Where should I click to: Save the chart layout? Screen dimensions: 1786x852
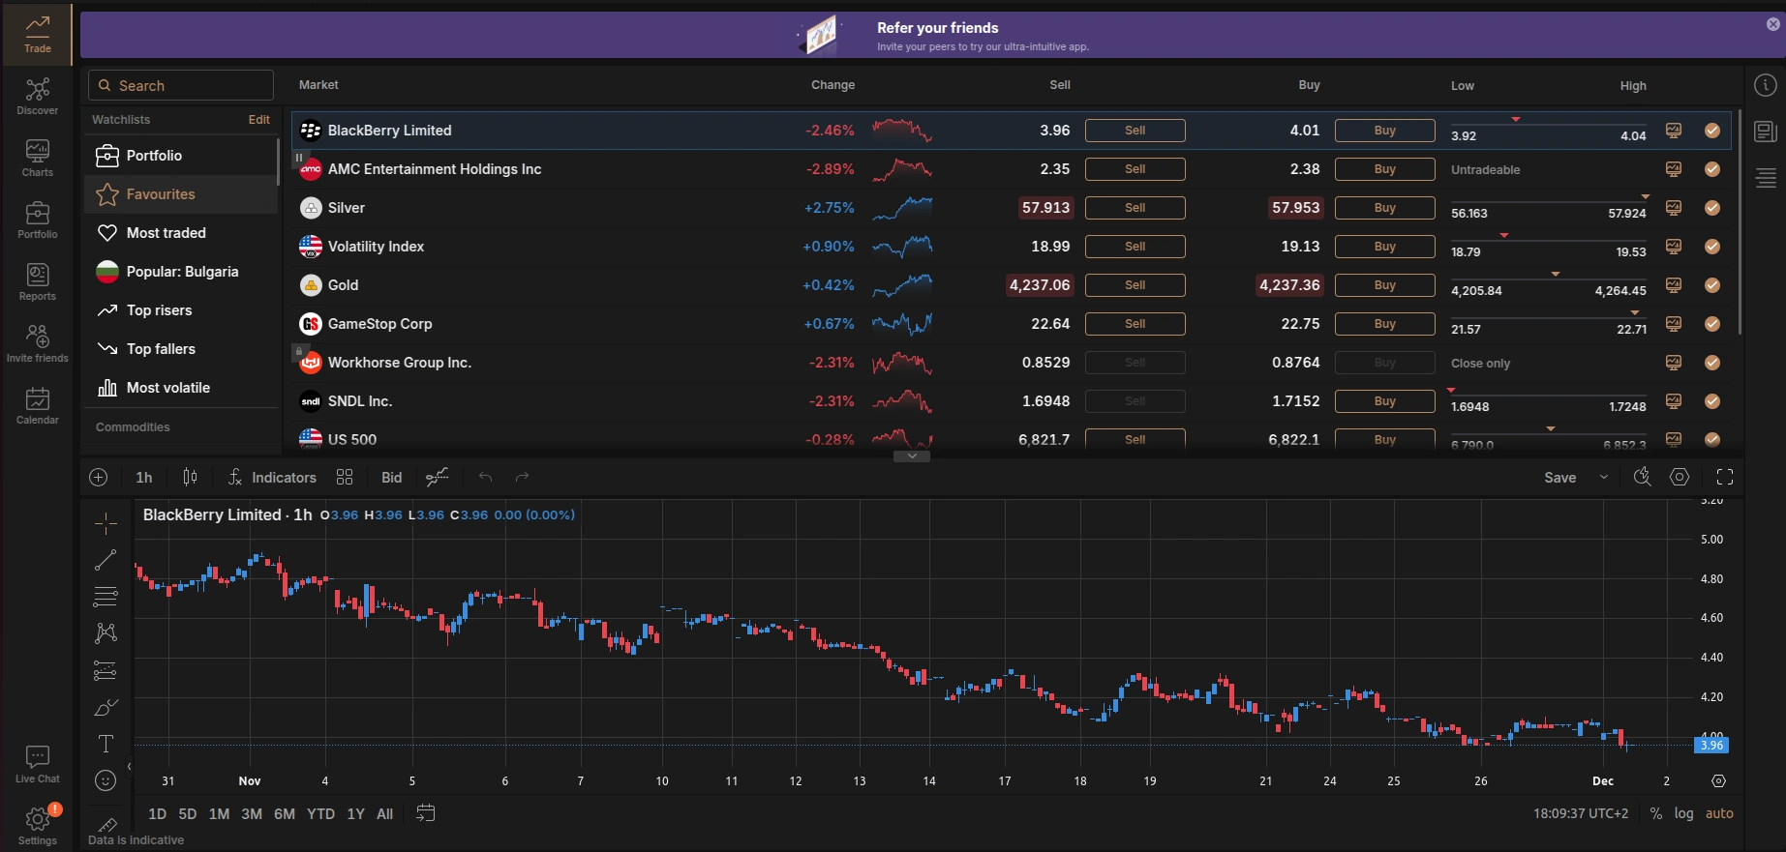[1559, 477]
